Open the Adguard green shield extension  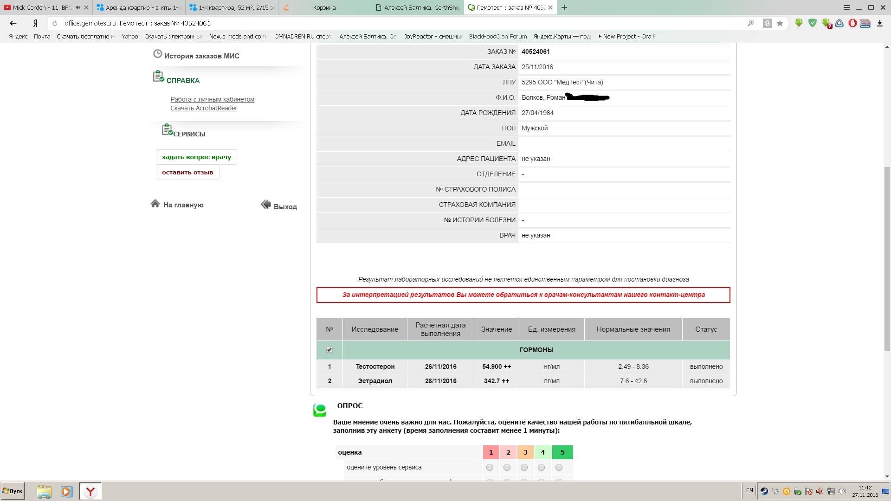point(813,23)
